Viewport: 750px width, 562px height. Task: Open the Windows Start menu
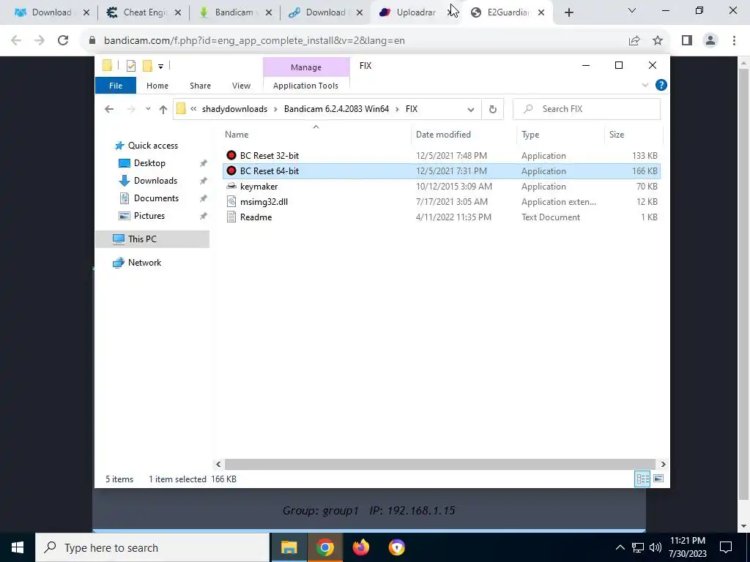(x=18, y=547)
